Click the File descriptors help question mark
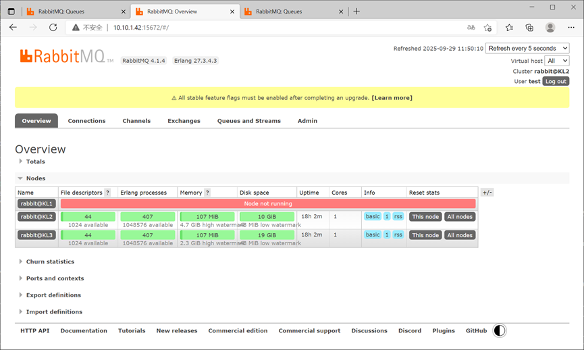Viewport: 584px width, 350px height. coord(107,193)
